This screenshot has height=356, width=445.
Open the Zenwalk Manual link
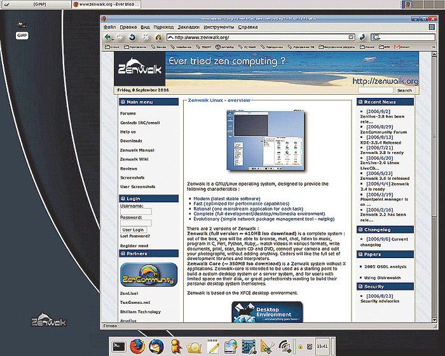pos(137,150)
